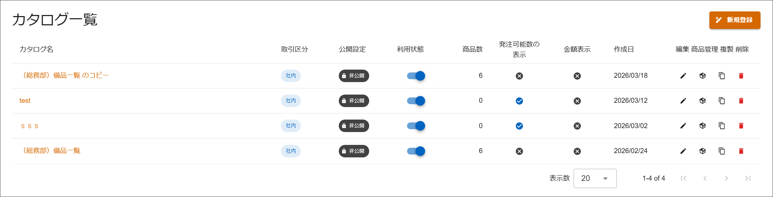Viewport: 773px width, 197px height.
Task: Click the 新規登録 button
Action: coord(735,20)
